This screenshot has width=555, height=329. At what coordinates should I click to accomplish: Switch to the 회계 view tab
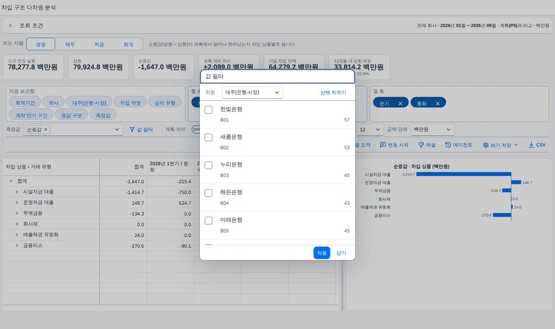[x=128, y=44]
